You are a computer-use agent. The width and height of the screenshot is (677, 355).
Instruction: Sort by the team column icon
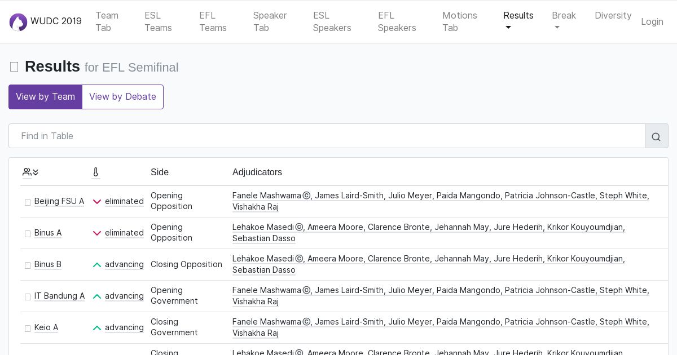(30, 172)
